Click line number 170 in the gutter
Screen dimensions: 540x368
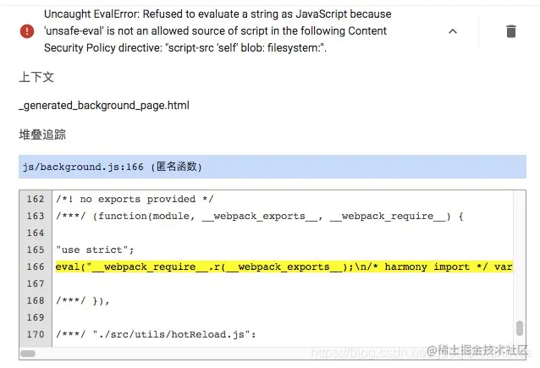35,334
